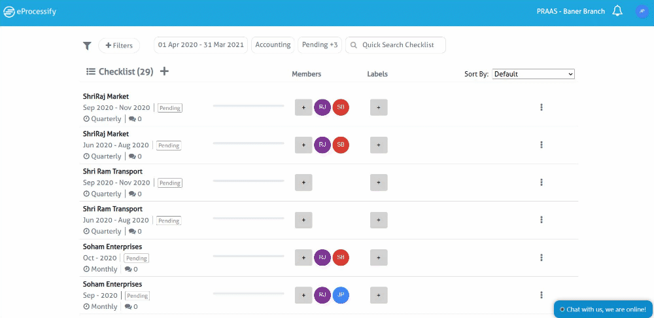Image resolution: width=654 pixels, height=318 pixels.
Task: Click in Quick Search Checklist field
Action: [396, 45]
